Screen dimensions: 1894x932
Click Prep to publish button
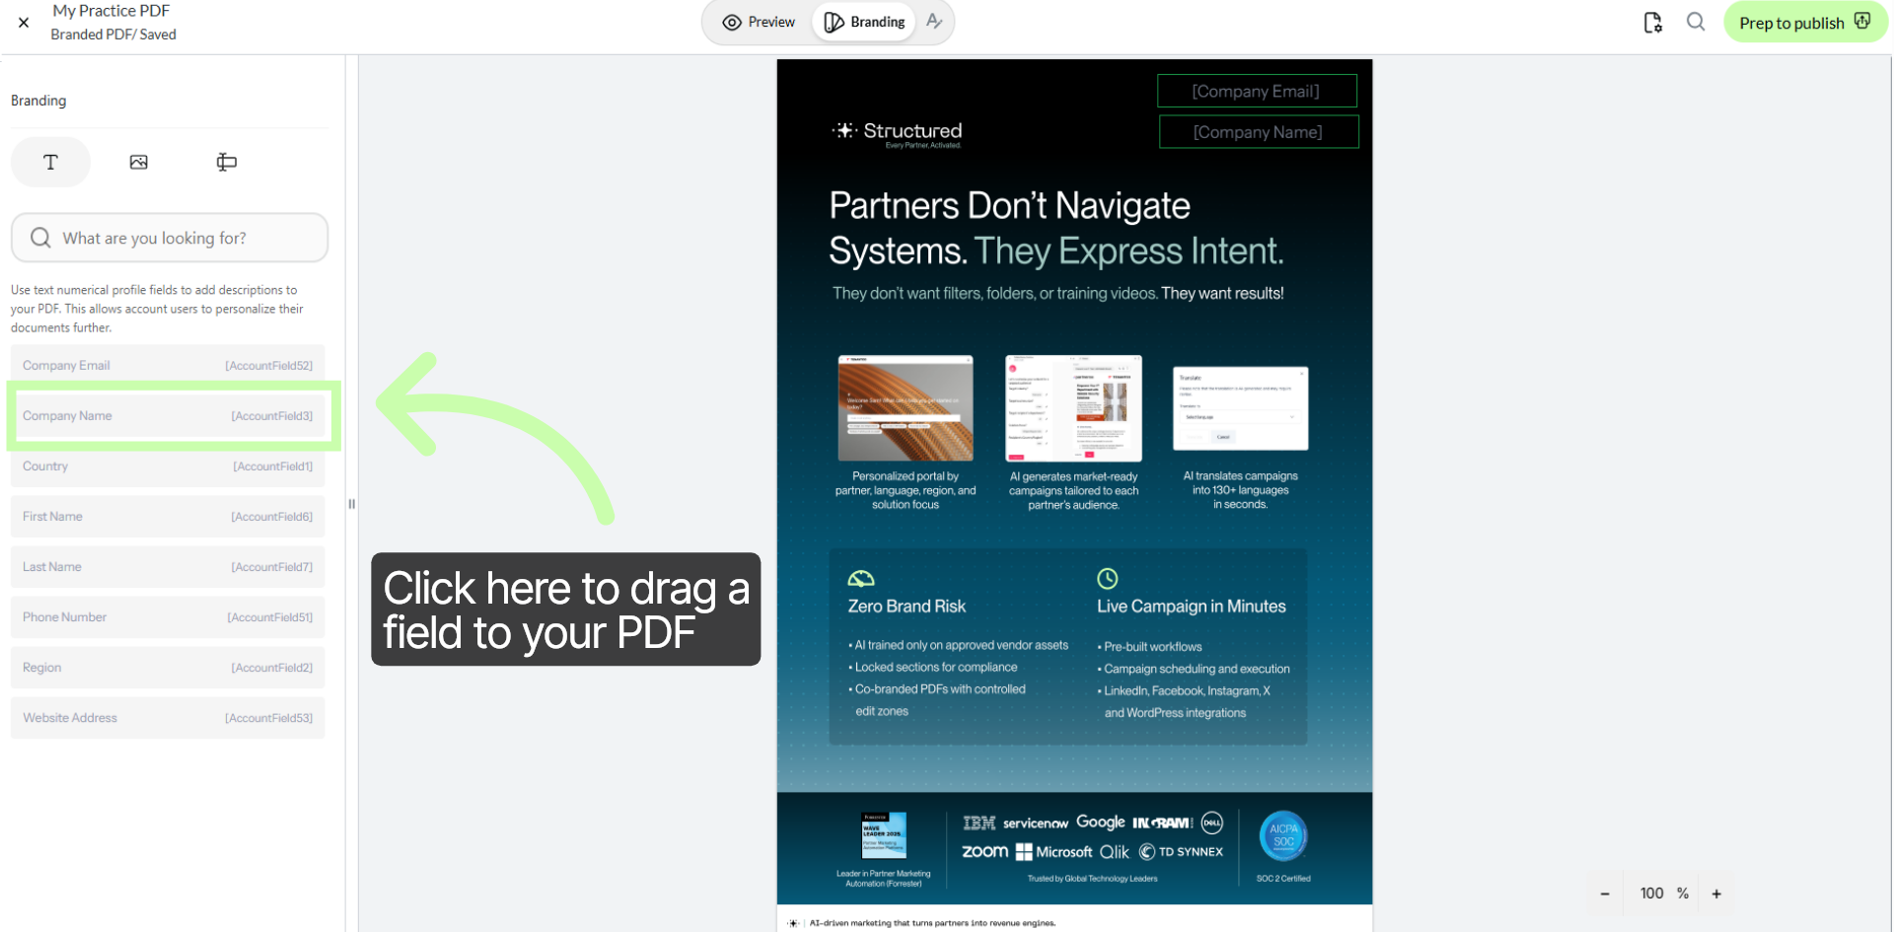tap(1804, 23)
